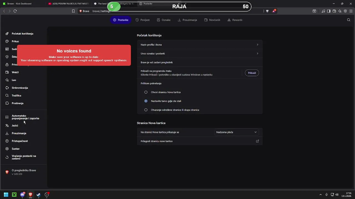355x199 pixels.
Task: Reload the current page
Action: point(15,11)
